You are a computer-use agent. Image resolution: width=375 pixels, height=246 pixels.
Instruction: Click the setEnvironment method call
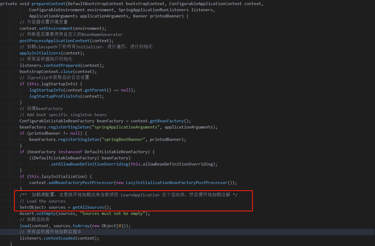coord(56,28)
